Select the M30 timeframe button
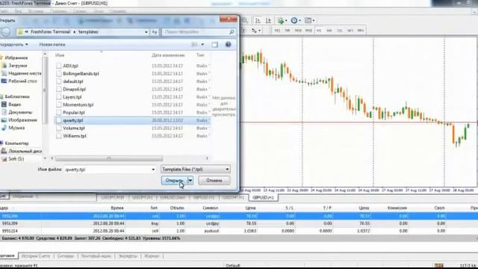Viewport: 478px width, 269px height. pos(308,31)
